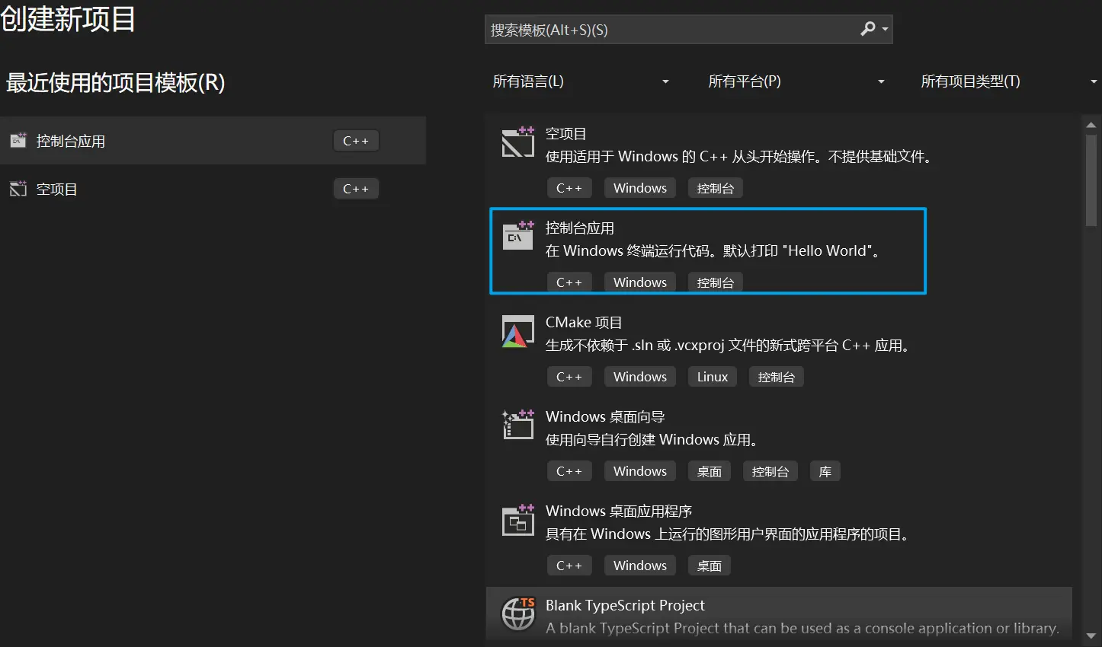Click the search magnifier icon in template search box
This screenshot has width=1102, height=647.
867,29
